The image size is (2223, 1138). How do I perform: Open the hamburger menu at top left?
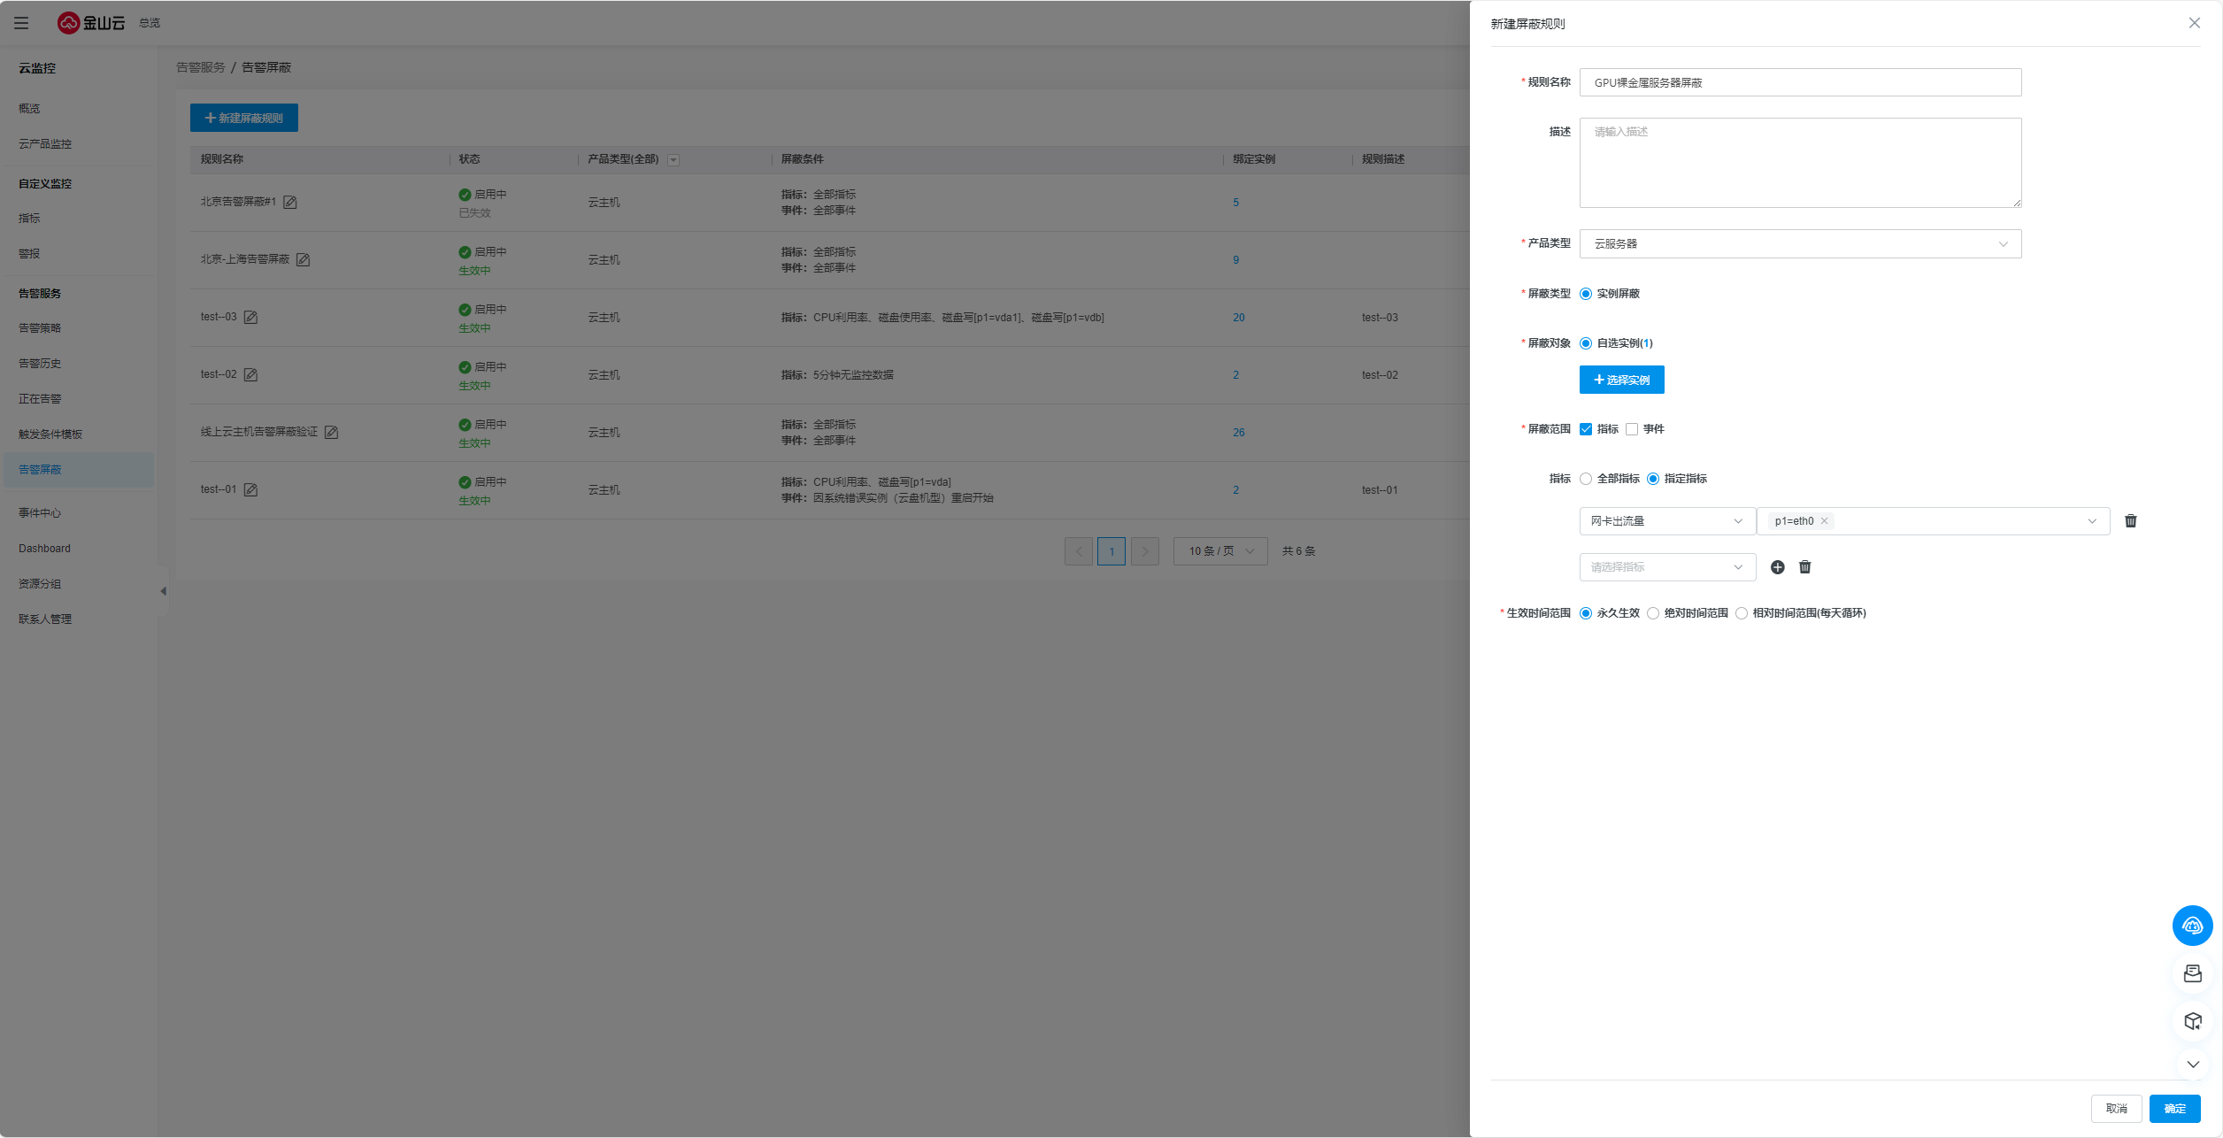(x=21, y=23)
